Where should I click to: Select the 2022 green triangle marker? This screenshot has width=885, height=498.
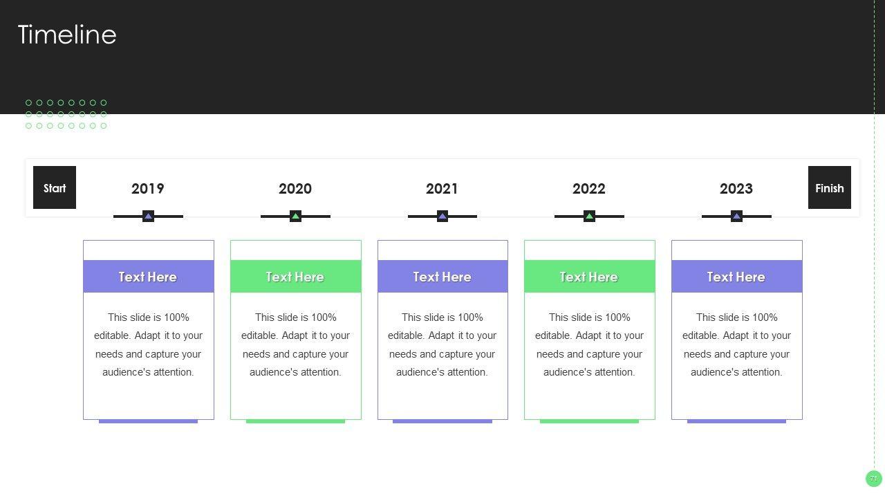pyautogui.click(x=589, y=216)
